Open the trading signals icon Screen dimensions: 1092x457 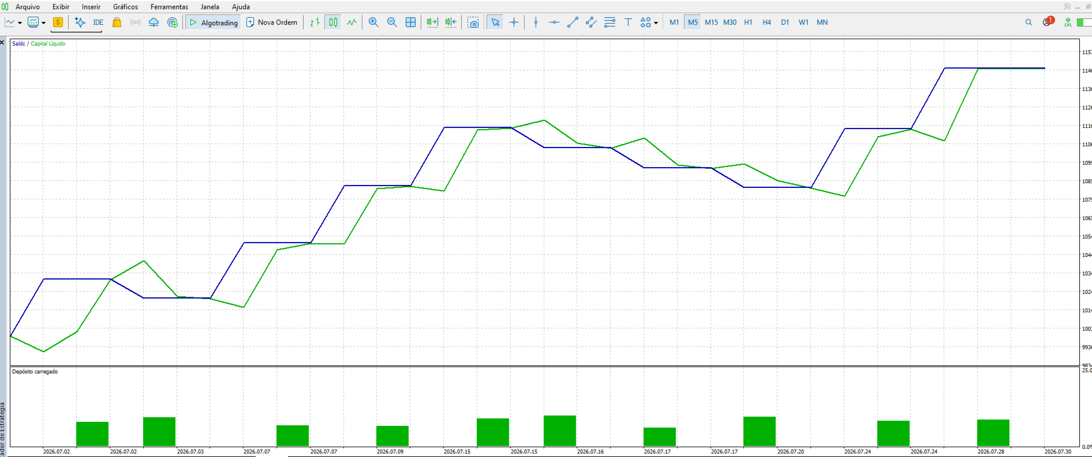point(136,22)
